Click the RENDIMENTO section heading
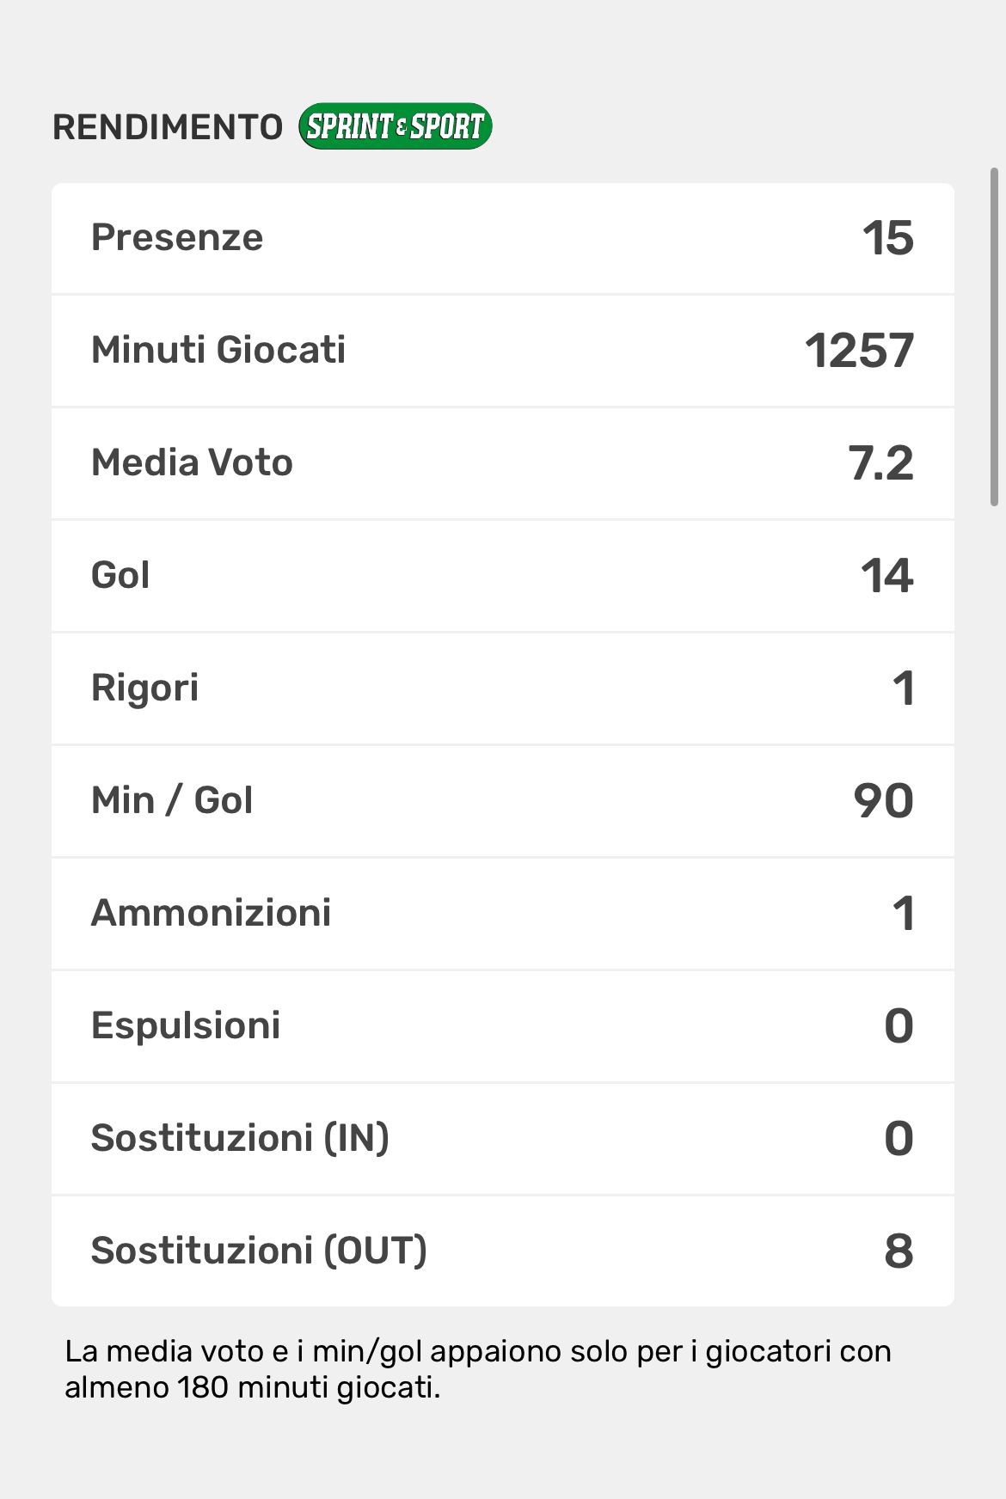 [x=168, y=127]
